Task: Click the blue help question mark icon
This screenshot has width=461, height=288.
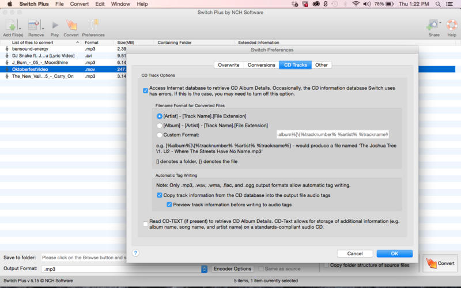Action: coord(135,253)
